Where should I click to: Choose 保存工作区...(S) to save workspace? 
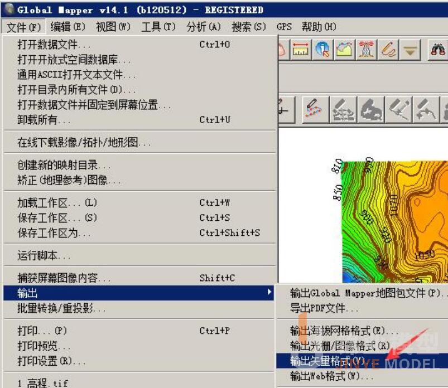tap(139, 218)
